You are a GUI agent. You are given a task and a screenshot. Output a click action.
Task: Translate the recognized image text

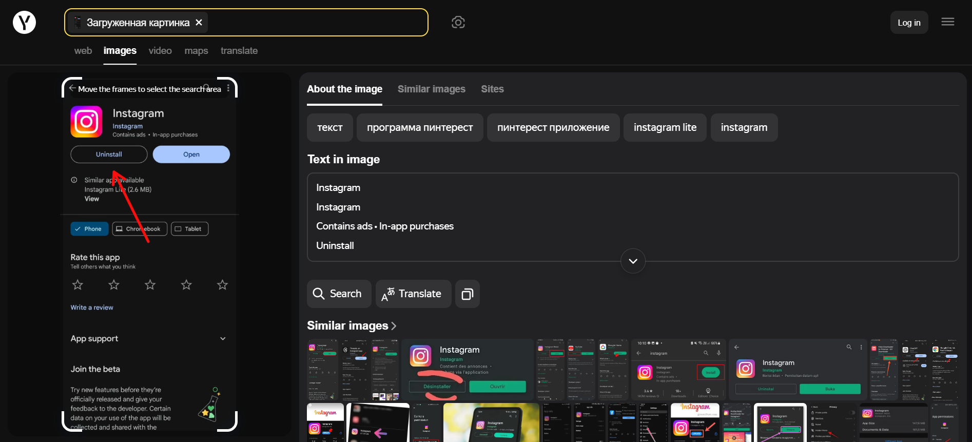pyautogui.click(x=413, y=294)
